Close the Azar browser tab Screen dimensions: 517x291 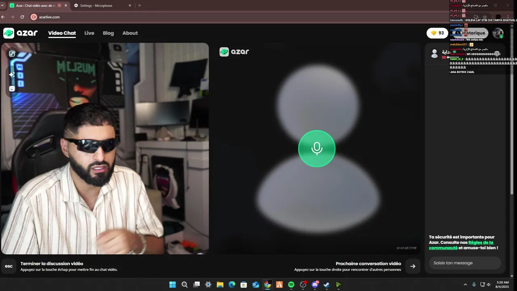click(x=66, y=6)
